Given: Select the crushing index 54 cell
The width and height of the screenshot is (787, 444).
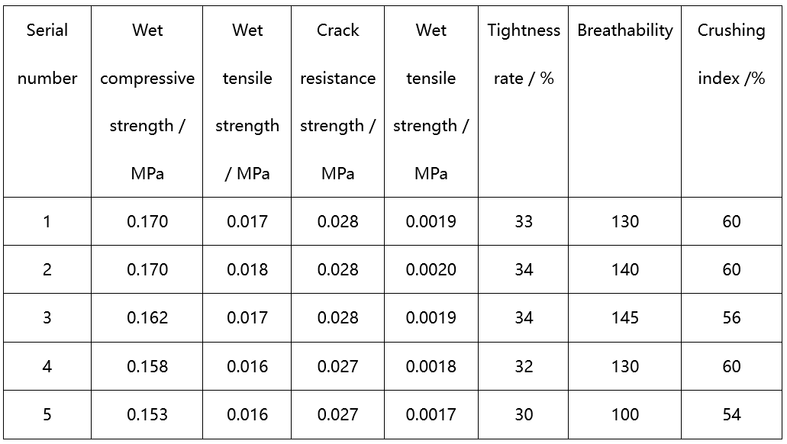Looking at the screenshot, I should click(731, 415).
